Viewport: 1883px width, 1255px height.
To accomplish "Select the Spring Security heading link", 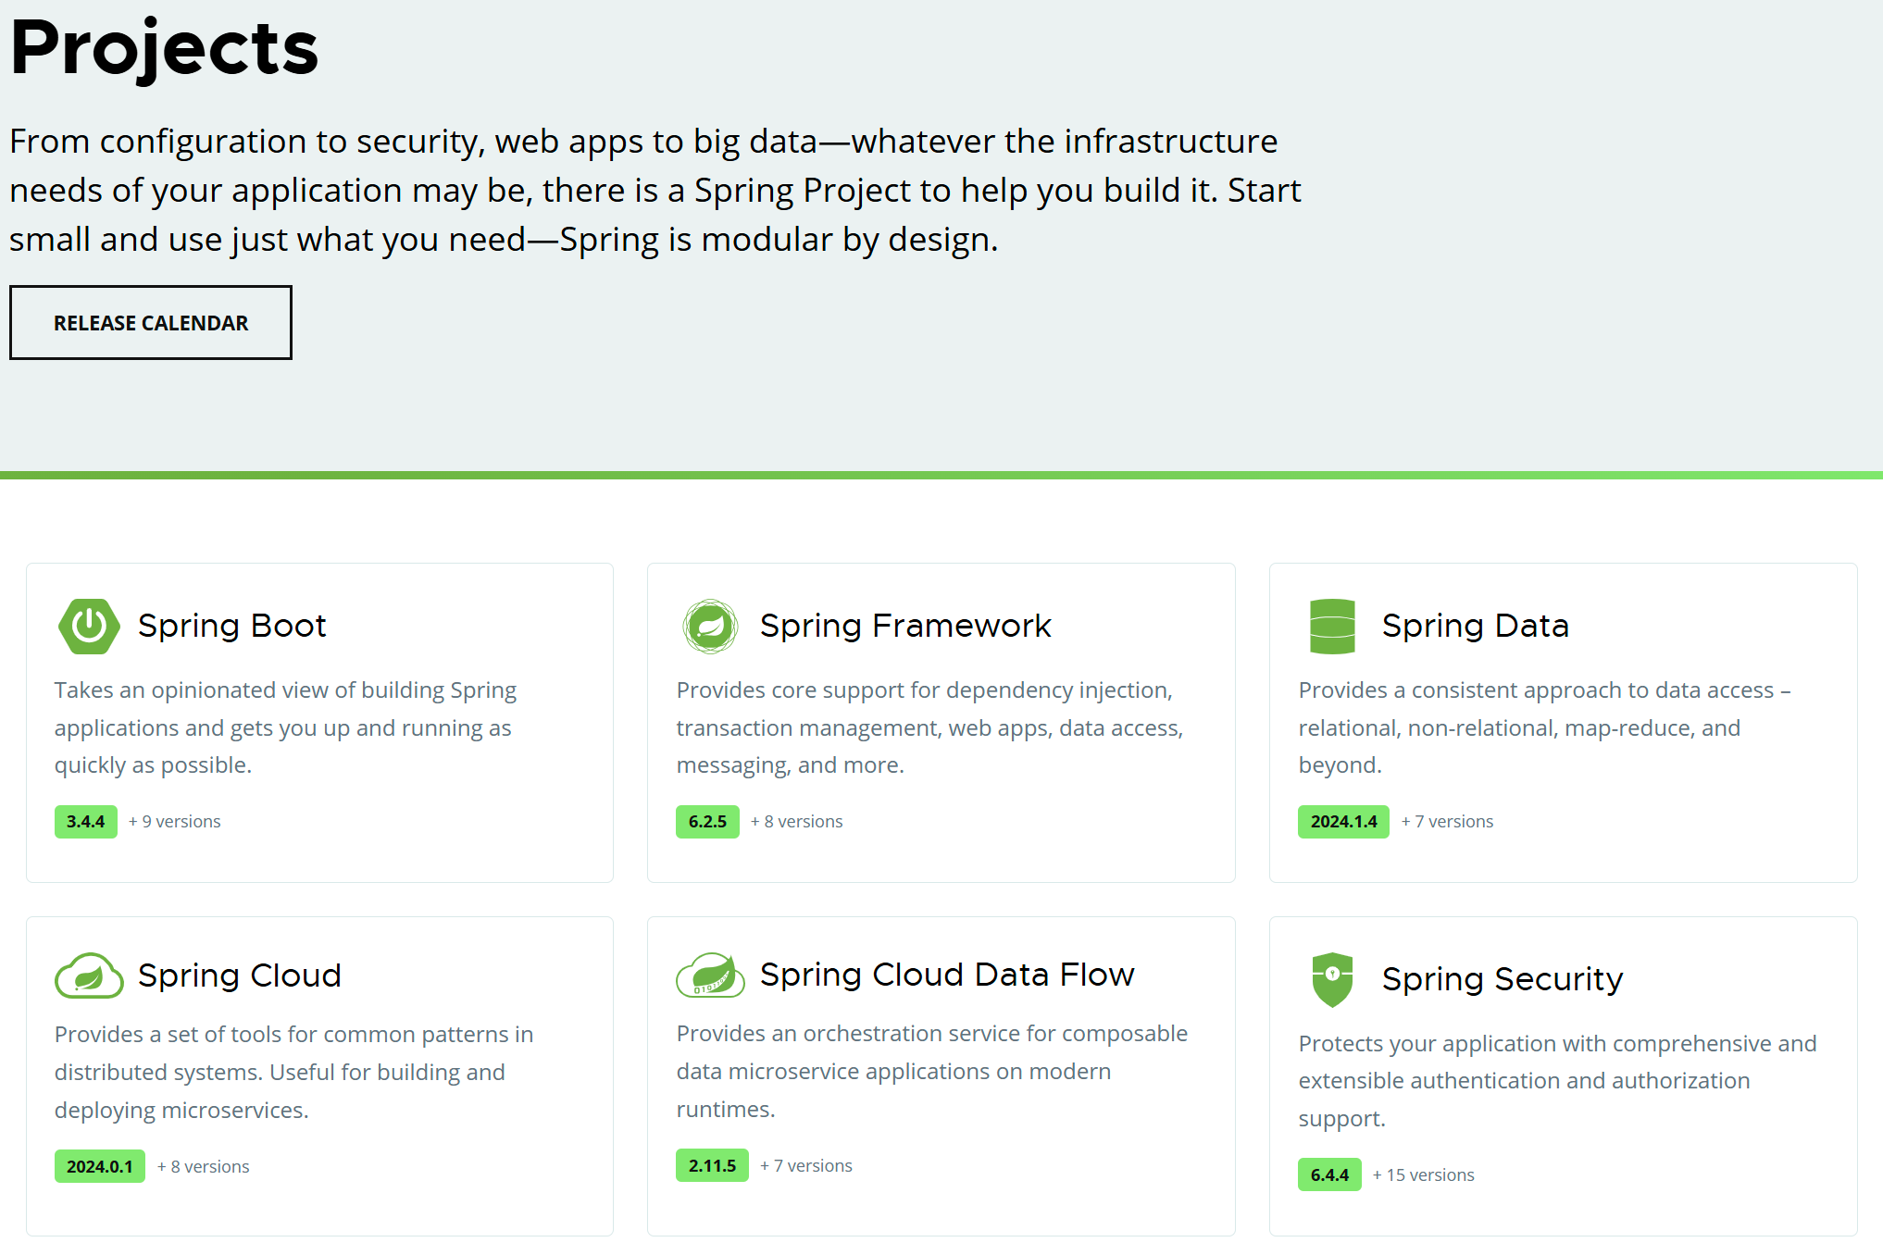I will pyautogui.click(x=1502, y=979).
